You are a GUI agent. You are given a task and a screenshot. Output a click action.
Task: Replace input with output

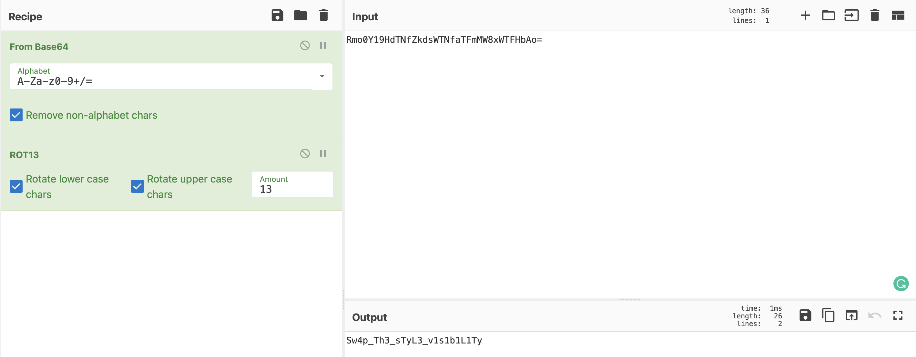coord(851,315)
